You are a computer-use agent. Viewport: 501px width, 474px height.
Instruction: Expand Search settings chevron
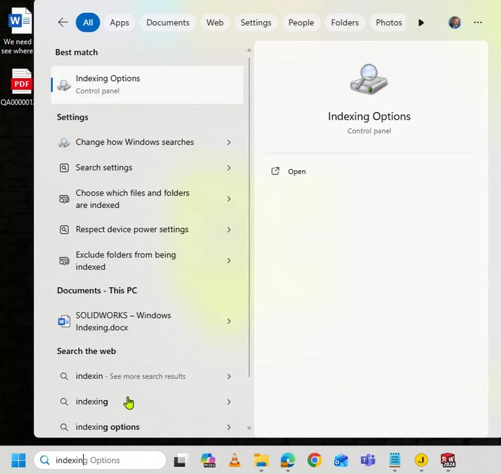pos(229,168)
